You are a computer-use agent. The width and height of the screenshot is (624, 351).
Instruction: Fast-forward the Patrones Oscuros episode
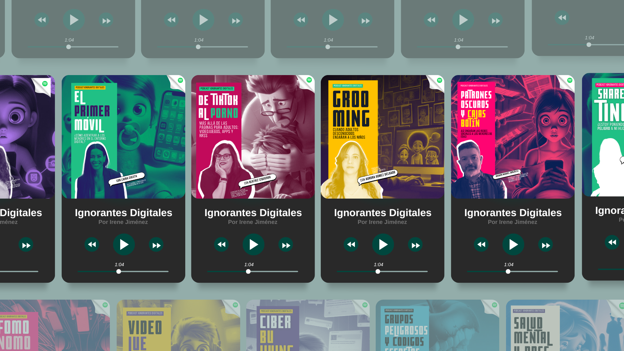[x=545, y=245]
